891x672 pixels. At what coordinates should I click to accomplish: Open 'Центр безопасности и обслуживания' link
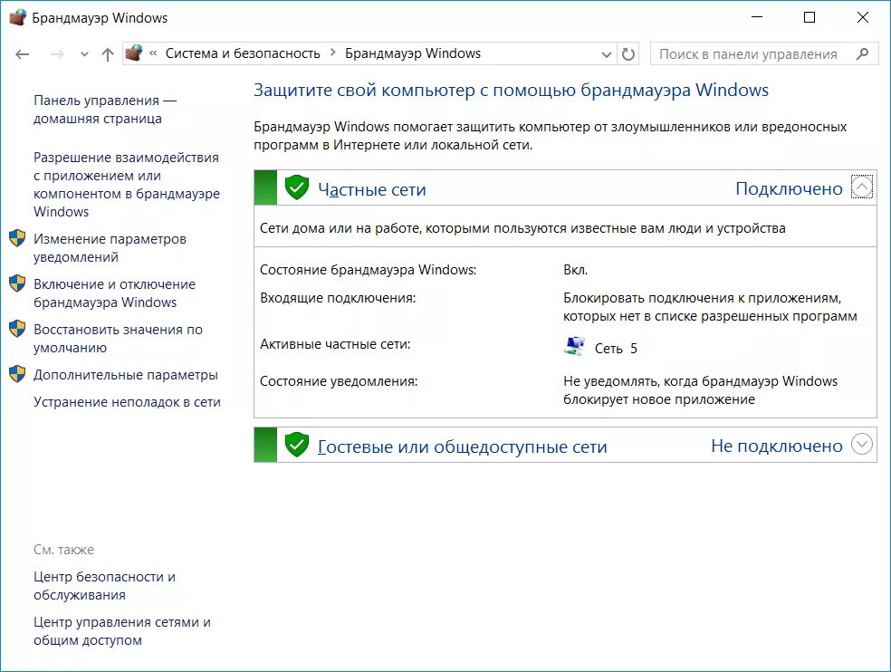pyautogui.click(x=104, y=586)
